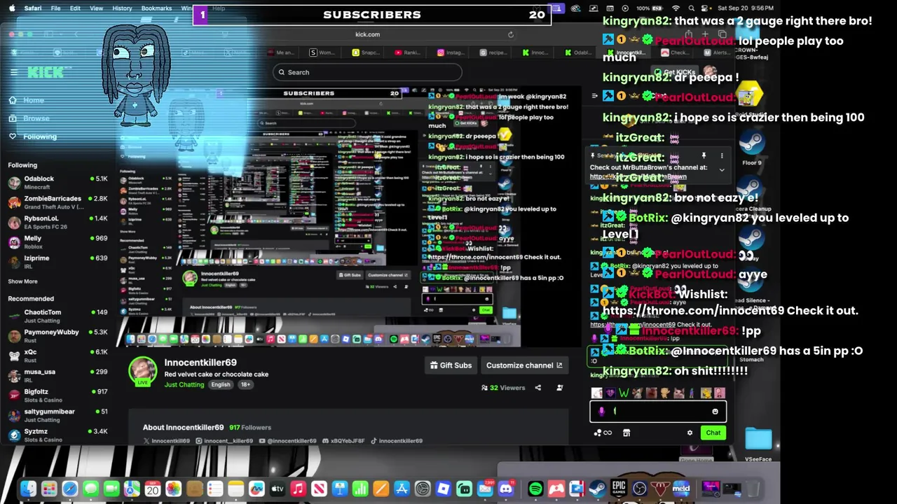Open Launchpad in the Dock
The width and height of the screenshot is (897, 504).
click(x=49, y=489)
